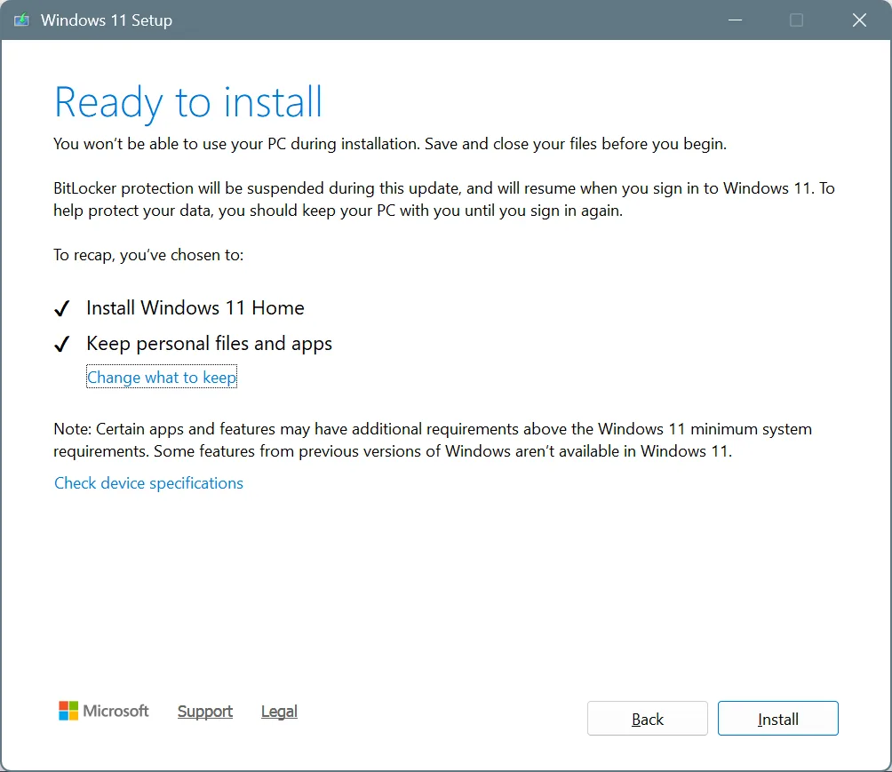Click the Ready to install heading

coord(188,103)
